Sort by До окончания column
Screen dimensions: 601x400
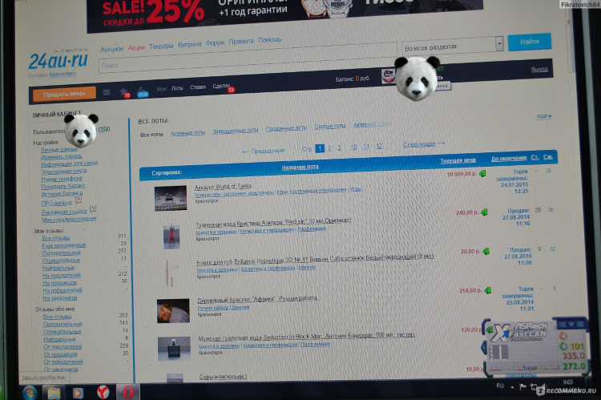tap(509, 158)
